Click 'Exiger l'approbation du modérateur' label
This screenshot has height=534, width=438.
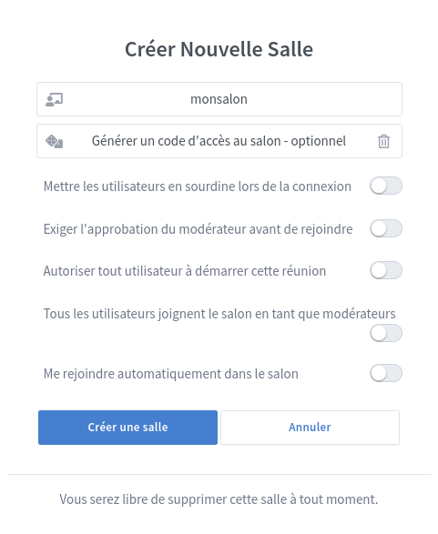198,229
